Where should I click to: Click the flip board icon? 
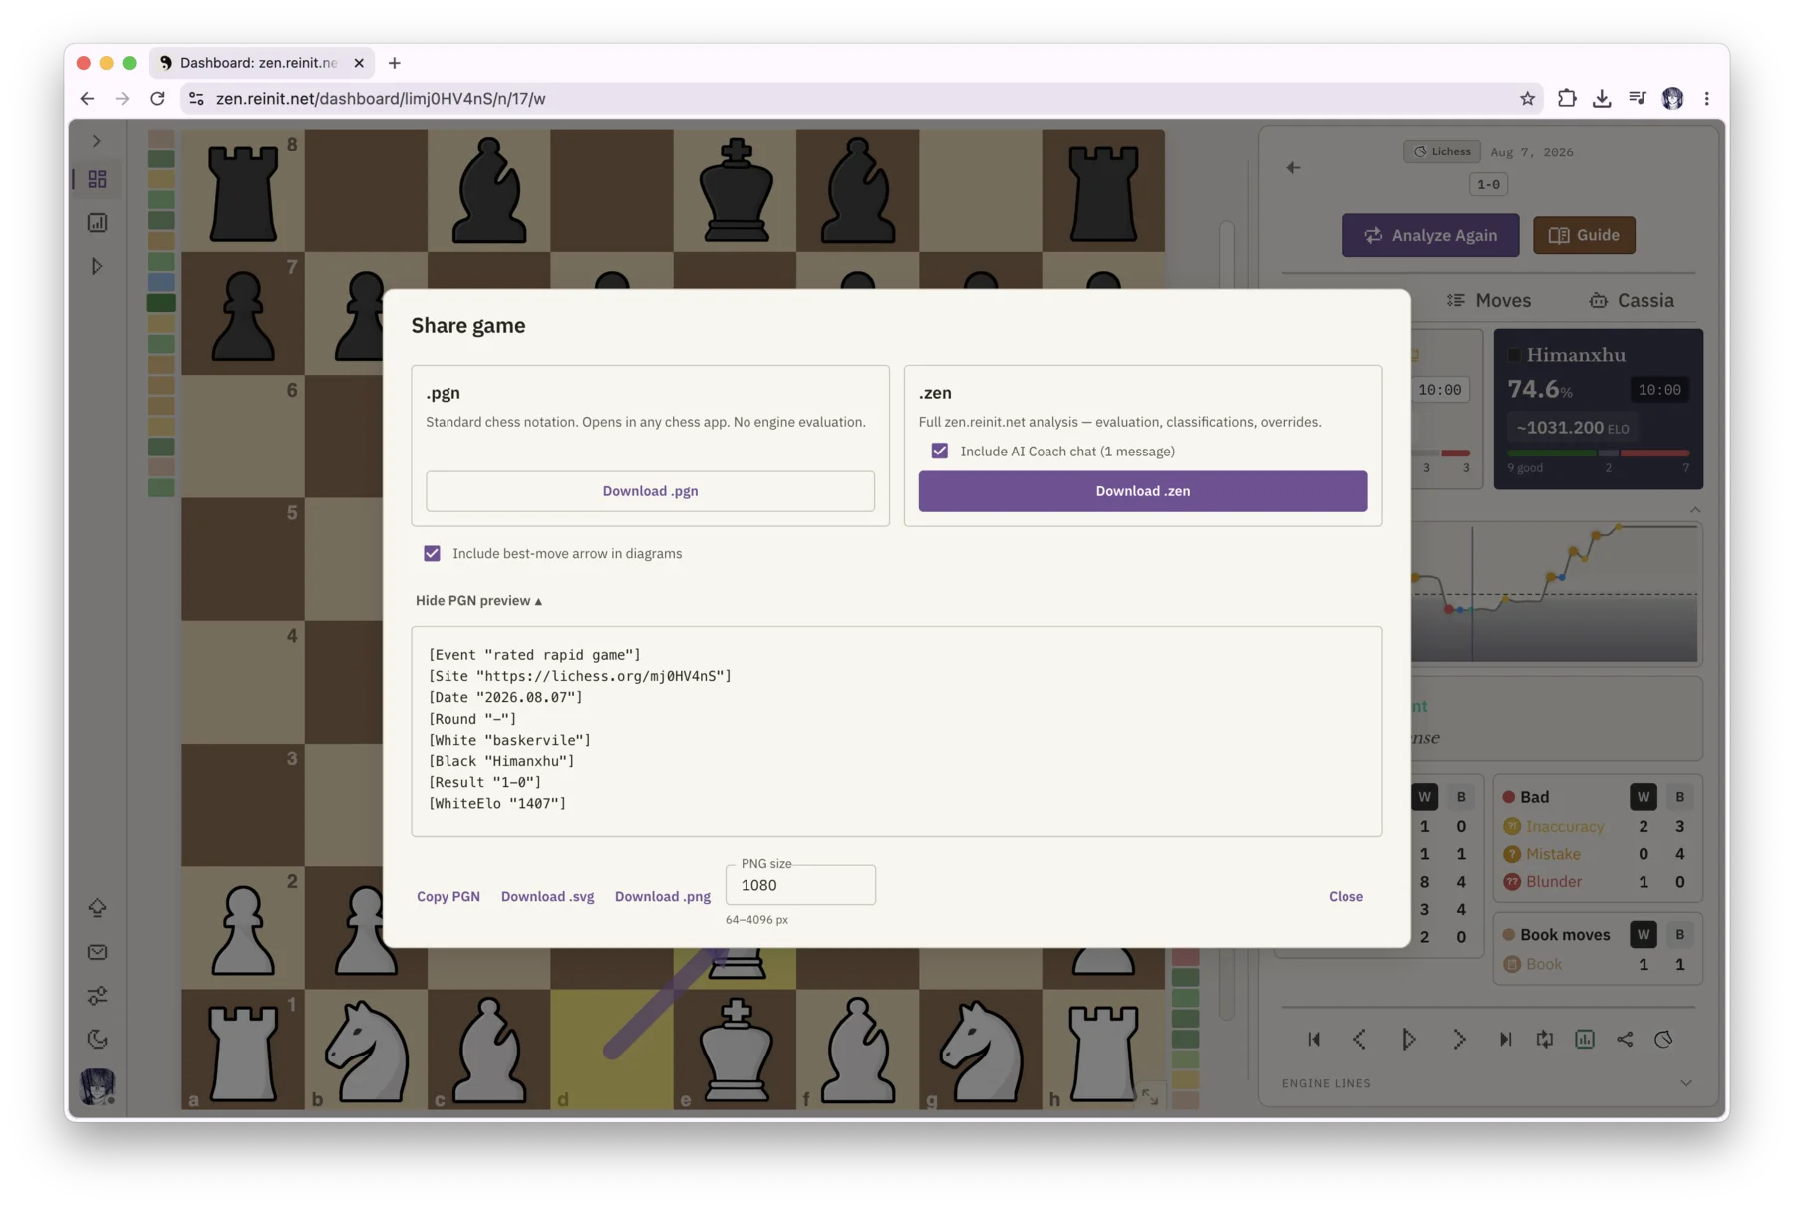click(1545, 1040)
